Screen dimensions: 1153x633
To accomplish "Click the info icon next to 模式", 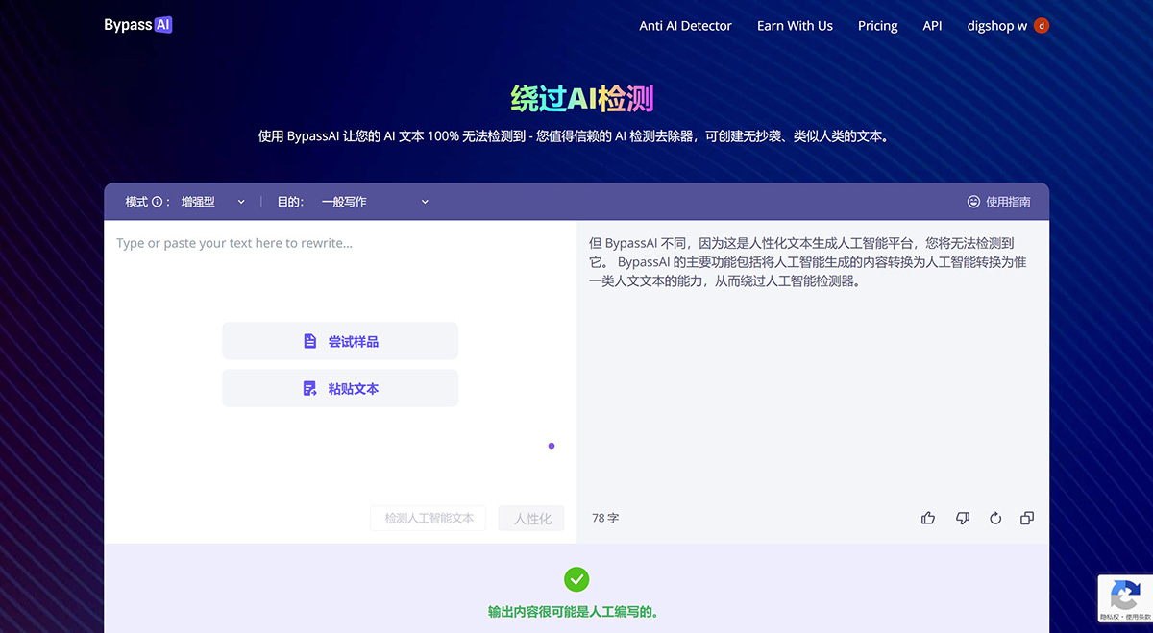I will pyautogui.click(x=157, y=202).
